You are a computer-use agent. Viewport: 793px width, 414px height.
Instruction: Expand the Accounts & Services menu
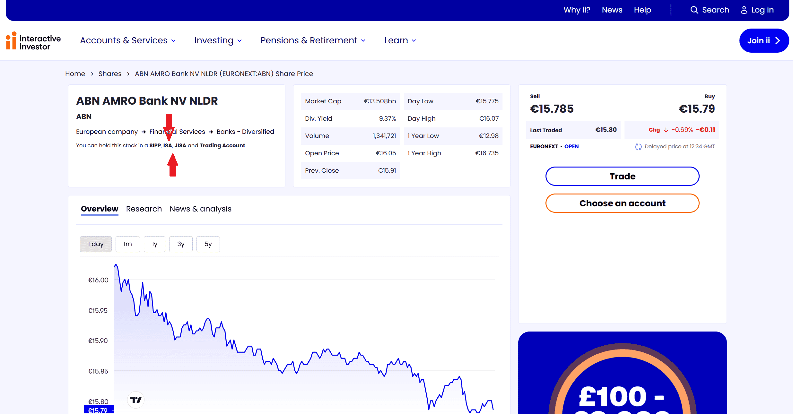point(128,40)
